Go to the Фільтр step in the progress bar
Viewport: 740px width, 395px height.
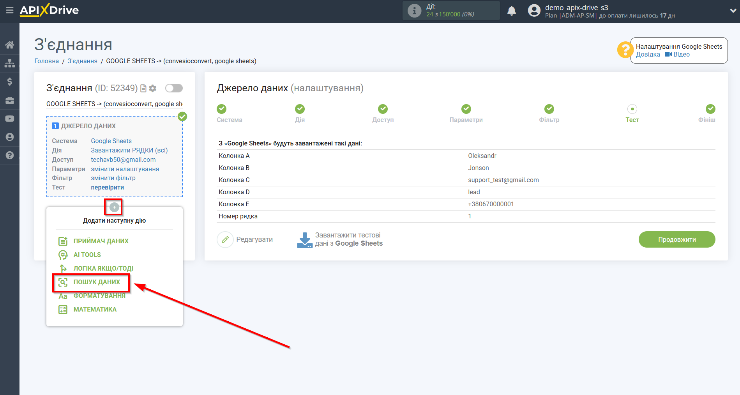pos(549,109)
